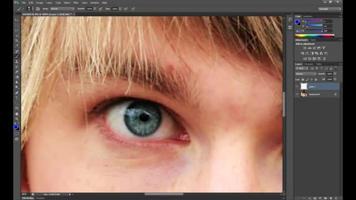Switch to the Swatches tab

(x=308, y=17)
